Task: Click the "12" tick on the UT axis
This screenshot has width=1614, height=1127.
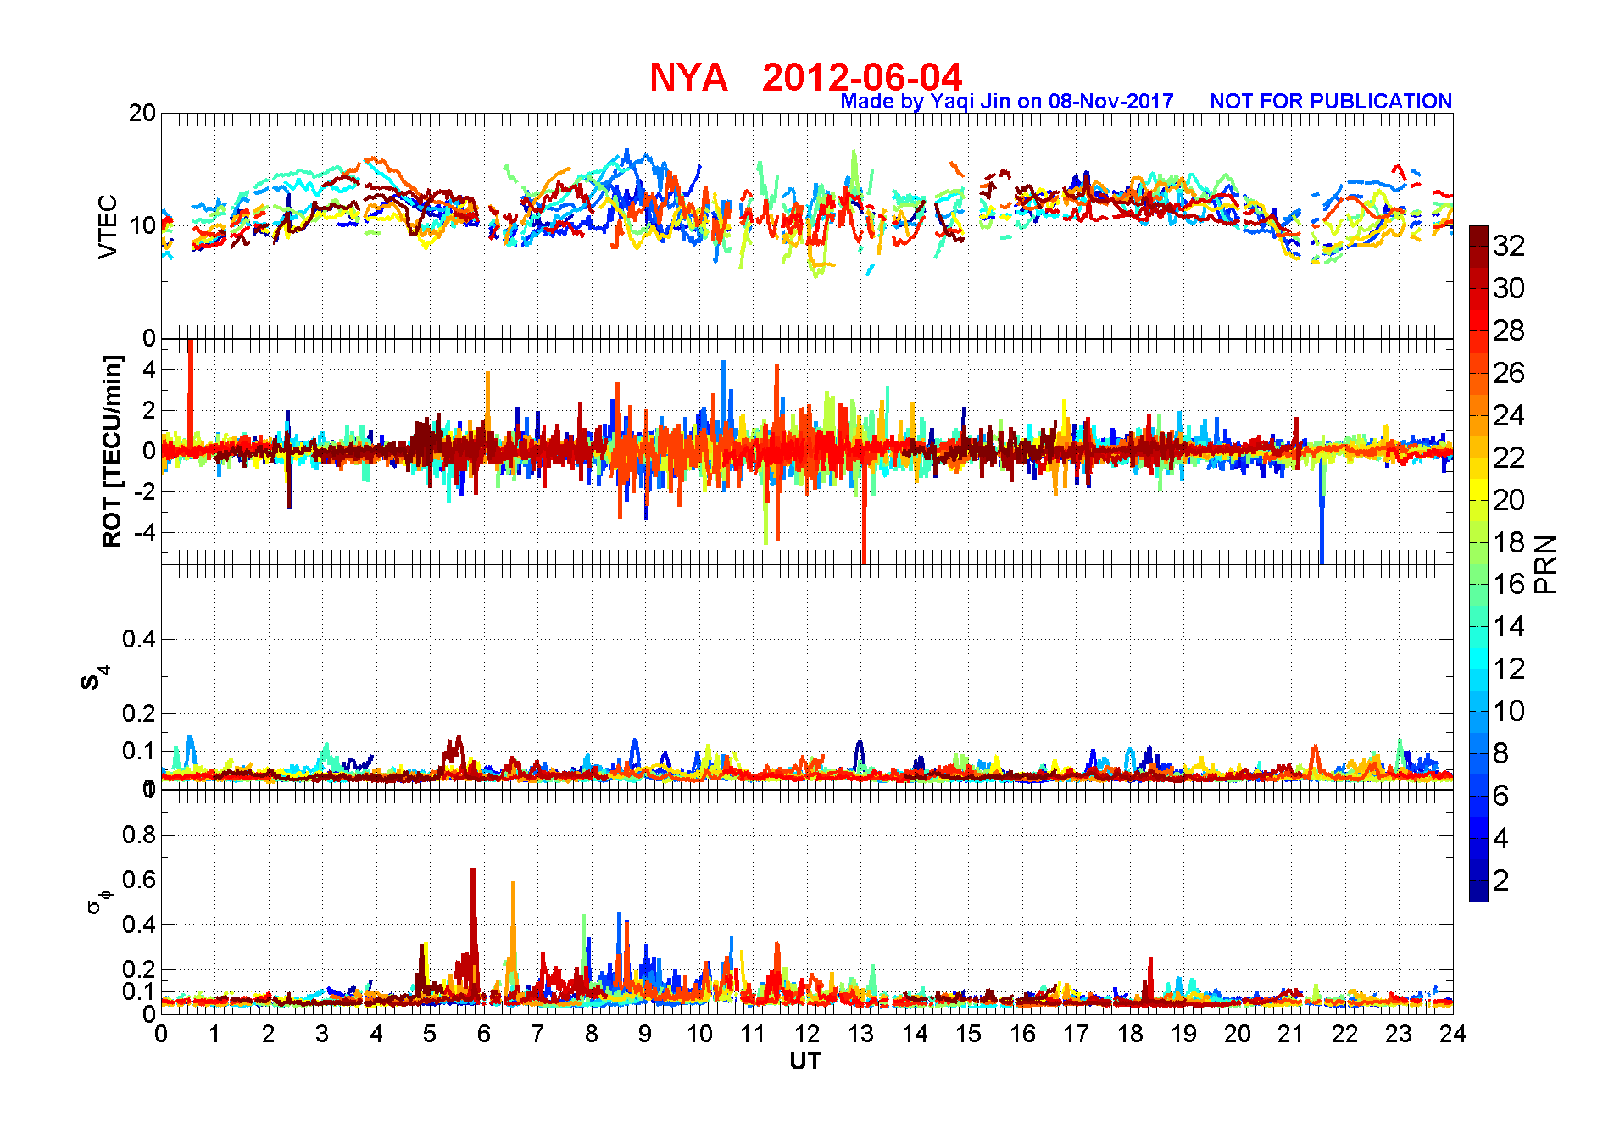Action: click(x=807, y=1034)
